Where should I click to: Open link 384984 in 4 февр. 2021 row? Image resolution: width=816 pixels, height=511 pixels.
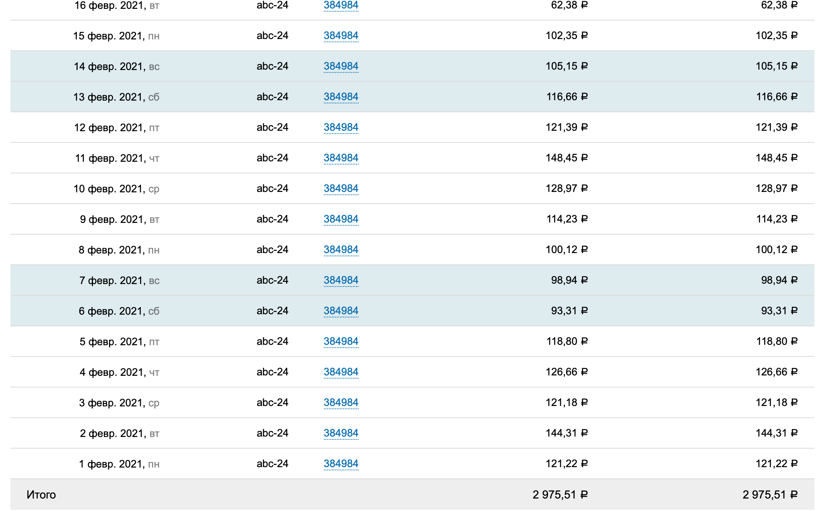pyautogui.click(x=341, y=372)
